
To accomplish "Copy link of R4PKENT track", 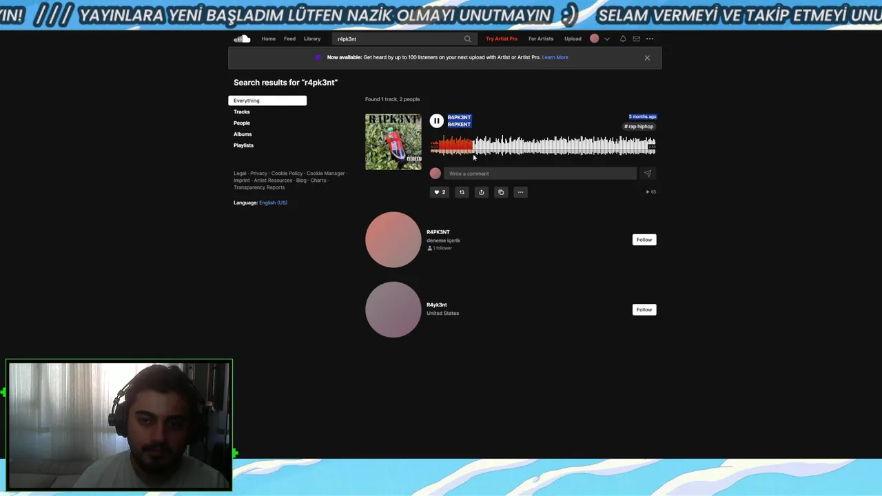I will click(501, 192).
